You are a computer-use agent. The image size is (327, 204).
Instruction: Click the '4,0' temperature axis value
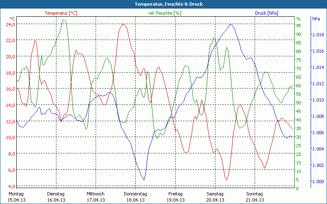tap(12, 186)
